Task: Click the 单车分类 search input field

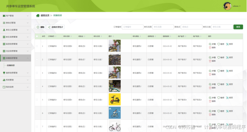Action: (222, 27)
